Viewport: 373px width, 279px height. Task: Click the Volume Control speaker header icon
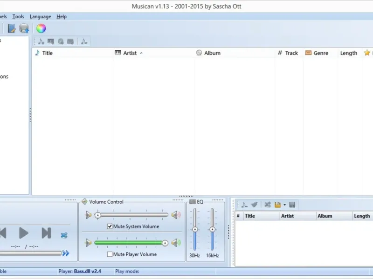(x=84, y=202)
